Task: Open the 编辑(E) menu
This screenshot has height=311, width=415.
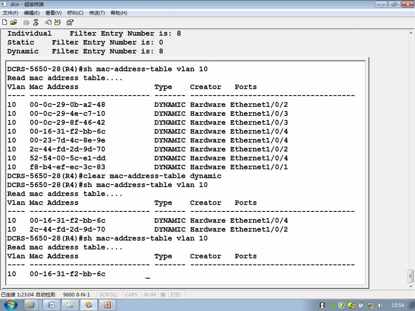Action: (32, 13)
